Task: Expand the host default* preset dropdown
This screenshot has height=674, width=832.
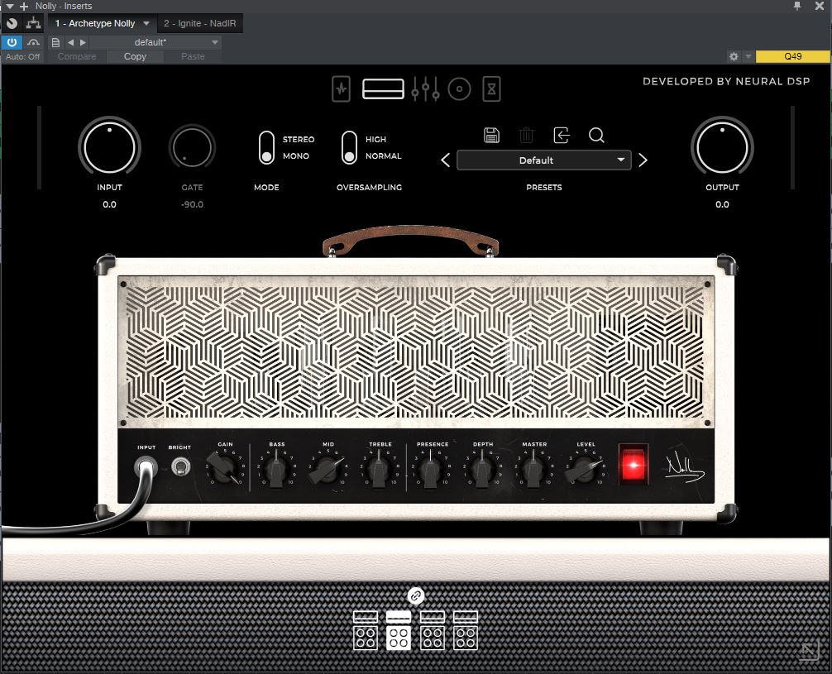Action: click(x=154, y=42)
